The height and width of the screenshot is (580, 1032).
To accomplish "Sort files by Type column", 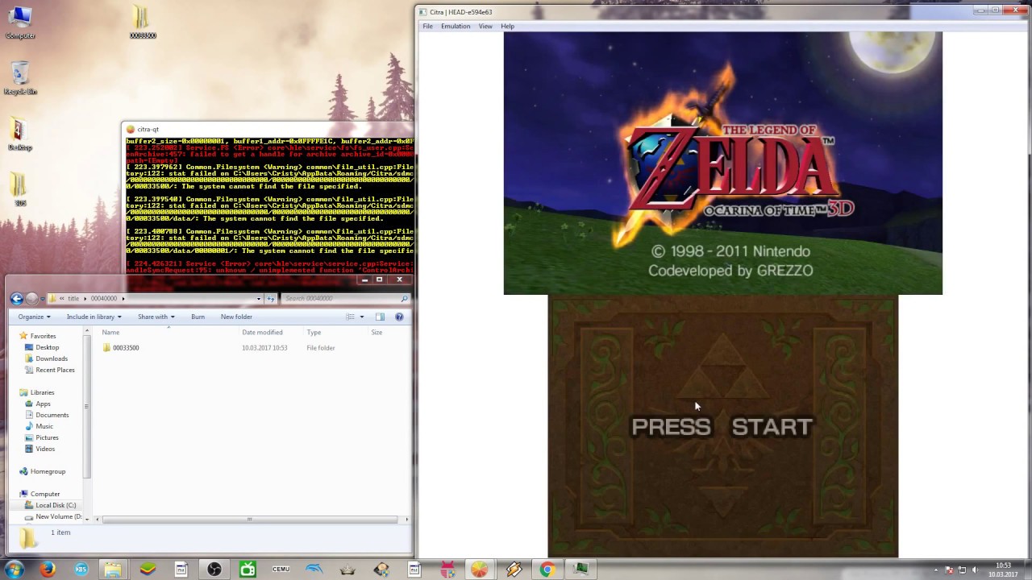I will tap(314, 333).
